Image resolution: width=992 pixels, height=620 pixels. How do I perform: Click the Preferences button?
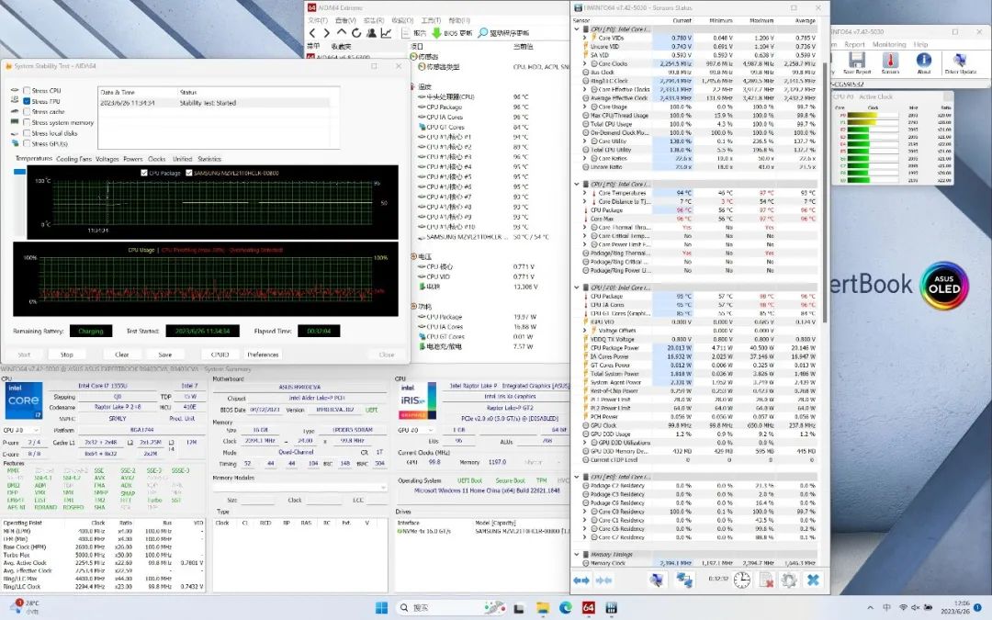263,354
